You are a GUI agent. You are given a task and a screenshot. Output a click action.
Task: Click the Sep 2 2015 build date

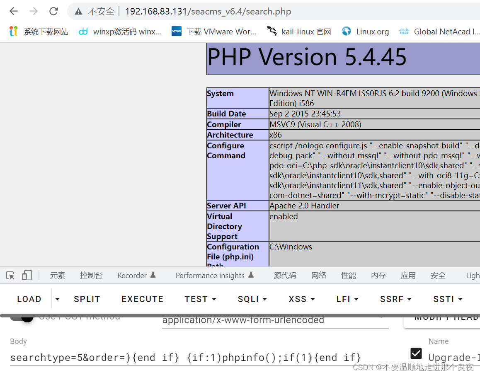(x=305, y=114)
